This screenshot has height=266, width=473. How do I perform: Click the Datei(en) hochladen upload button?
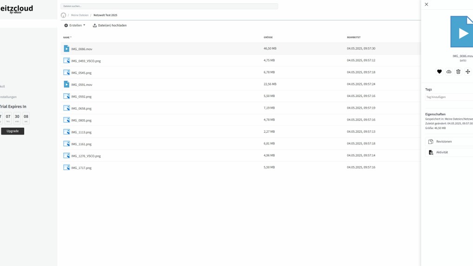tap(110, 26)
